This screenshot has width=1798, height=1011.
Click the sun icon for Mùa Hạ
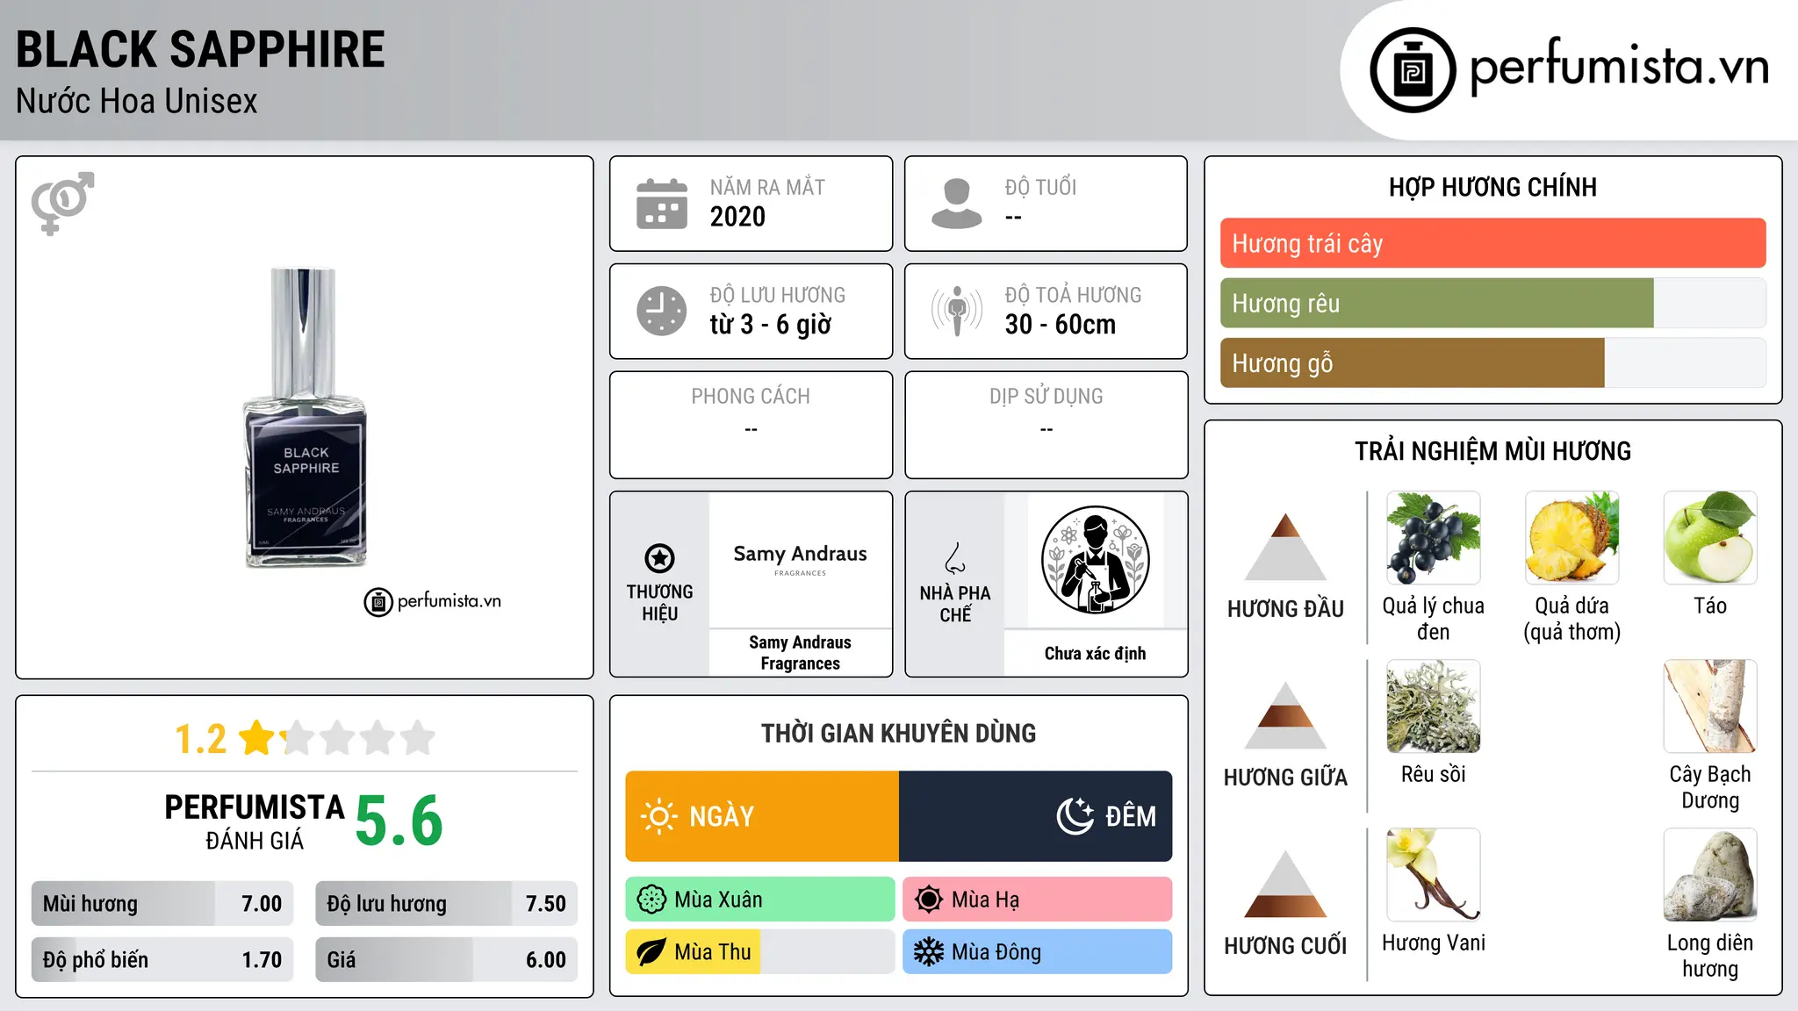[x=929, y=900]
